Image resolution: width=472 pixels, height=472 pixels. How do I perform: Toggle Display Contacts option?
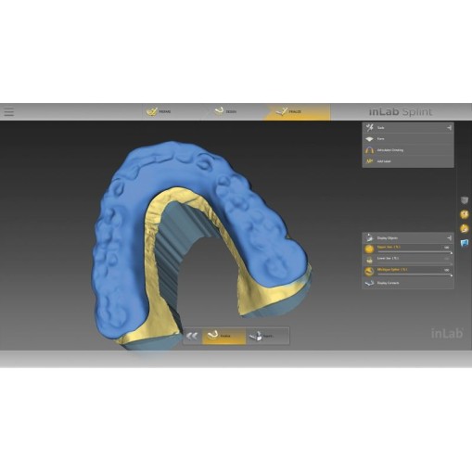pyautogui.click(x=408, y=283)
